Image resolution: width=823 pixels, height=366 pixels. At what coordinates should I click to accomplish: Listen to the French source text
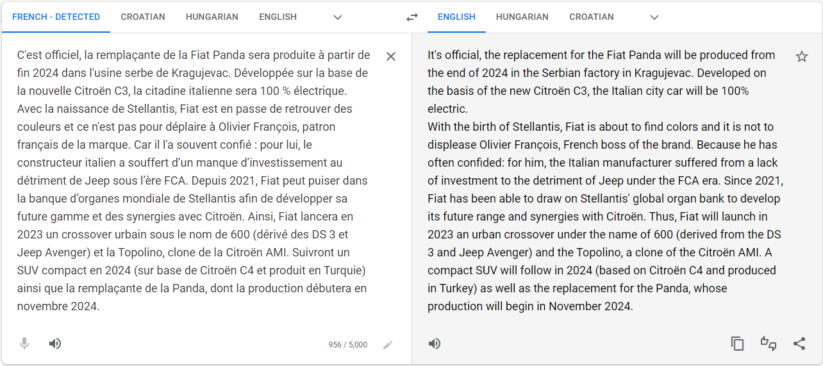(55, 344)
